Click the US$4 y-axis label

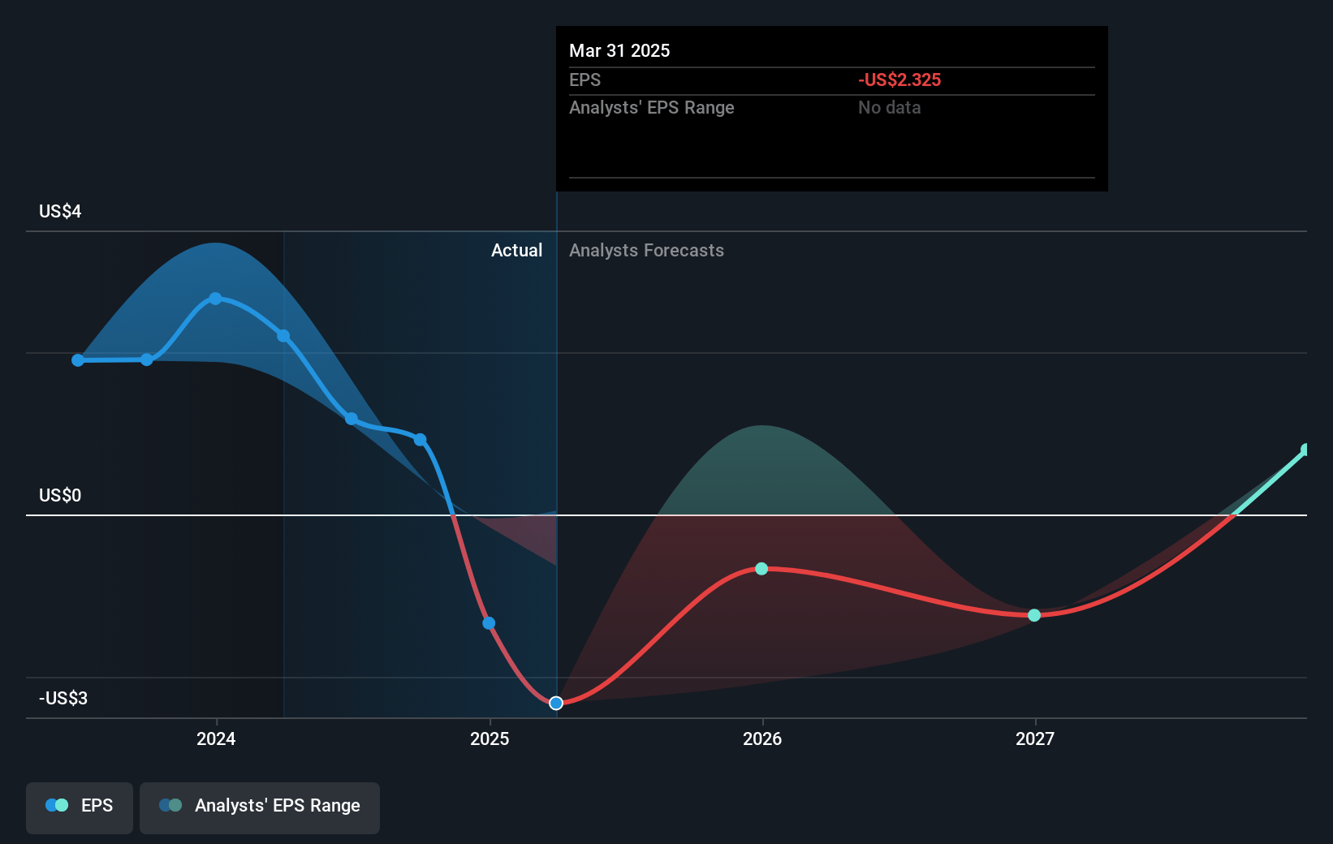pyautogui.click(x=60, y=212)
